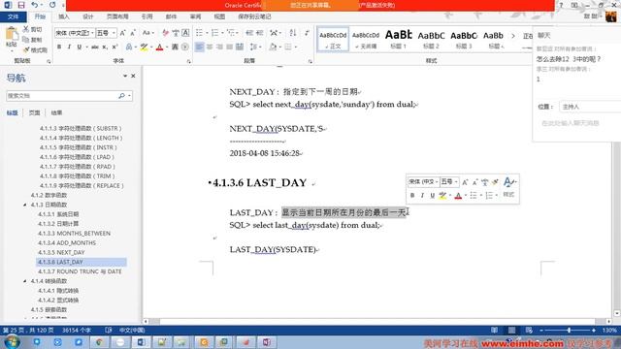Viewport: 621px width, 349px height.
Task: Click the Character Shading icon
Action: [175, 47]
